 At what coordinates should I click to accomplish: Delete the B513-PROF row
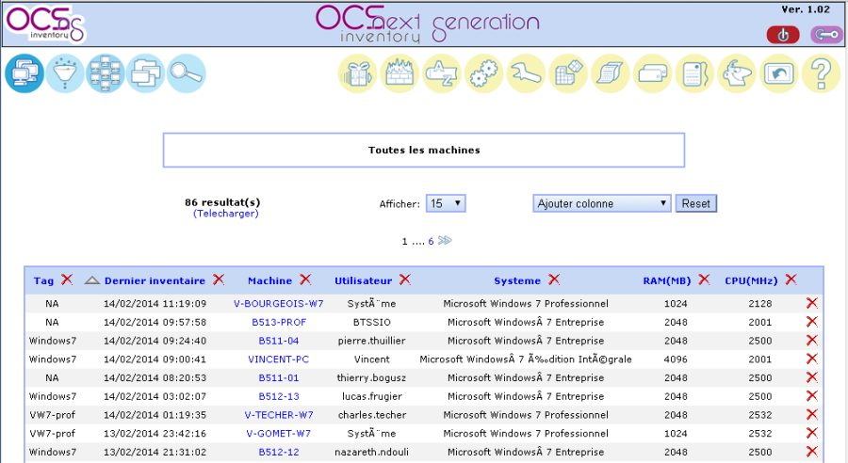click(812, 322)
